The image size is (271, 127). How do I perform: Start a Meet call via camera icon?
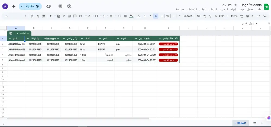coord(49,6)
